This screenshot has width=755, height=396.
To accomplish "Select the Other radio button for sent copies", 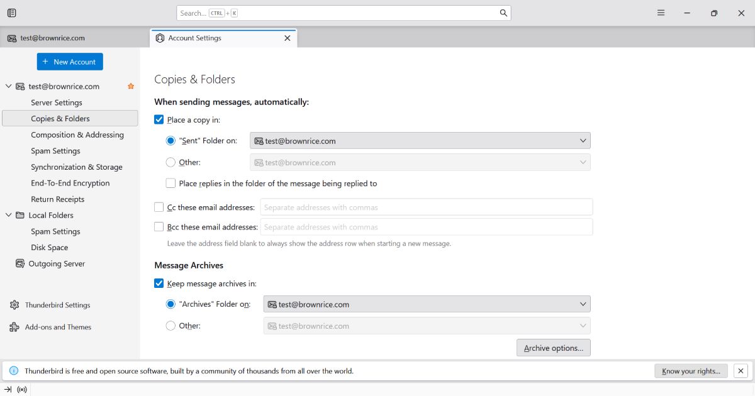I will pyautogui.click(x=171, y=162).
